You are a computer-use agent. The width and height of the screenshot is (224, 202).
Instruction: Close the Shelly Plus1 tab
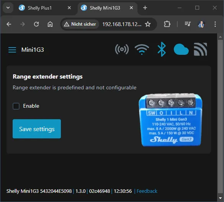point(69,8)
